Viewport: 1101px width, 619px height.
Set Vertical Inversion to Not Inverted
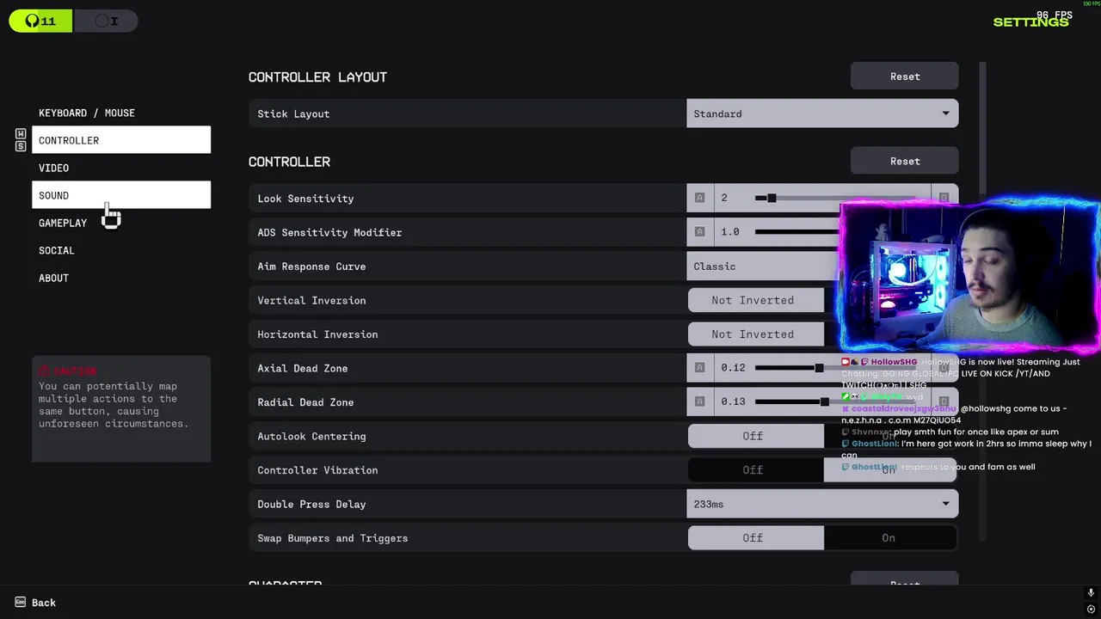(755, 300)
